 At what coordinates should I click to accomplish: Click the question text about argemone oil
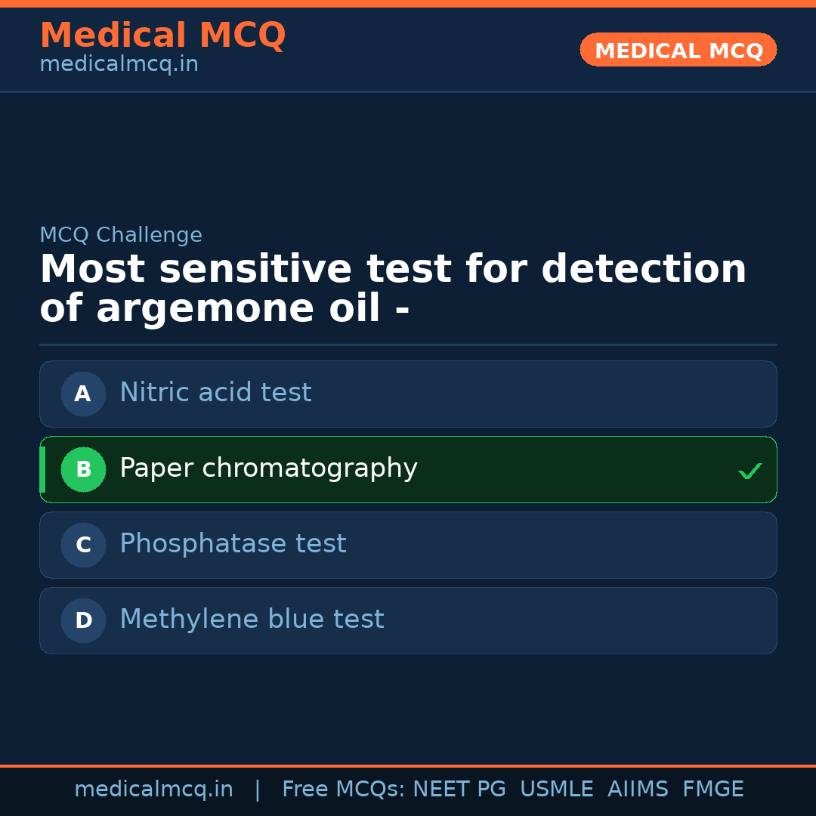pyautogui.click(x=393, y=287)
